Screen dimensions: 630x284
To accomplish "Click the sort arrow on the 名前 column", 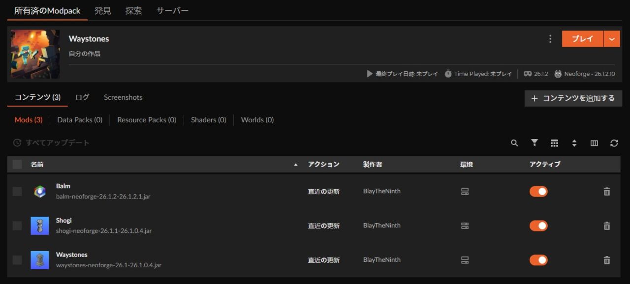I will 295,165.
